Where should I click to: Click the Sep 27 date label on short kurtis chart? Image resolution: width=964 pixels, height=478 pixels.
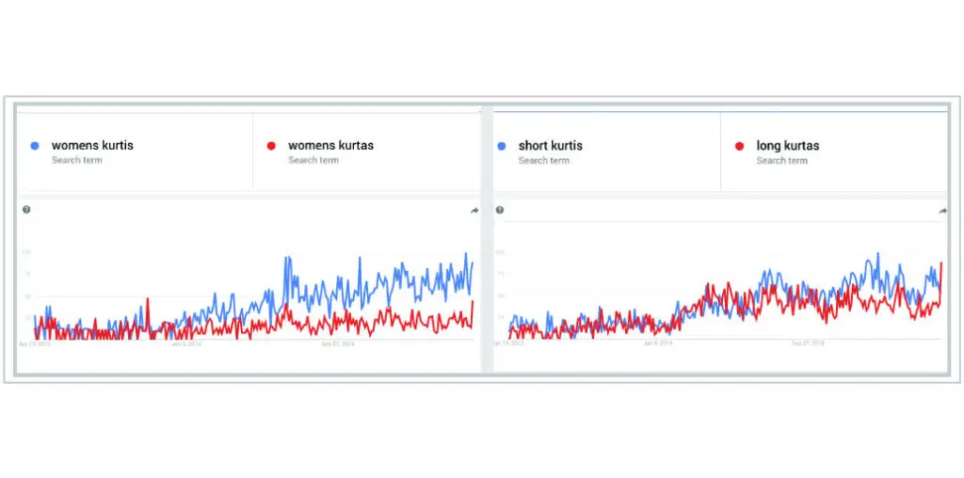(x=807, y=344)
